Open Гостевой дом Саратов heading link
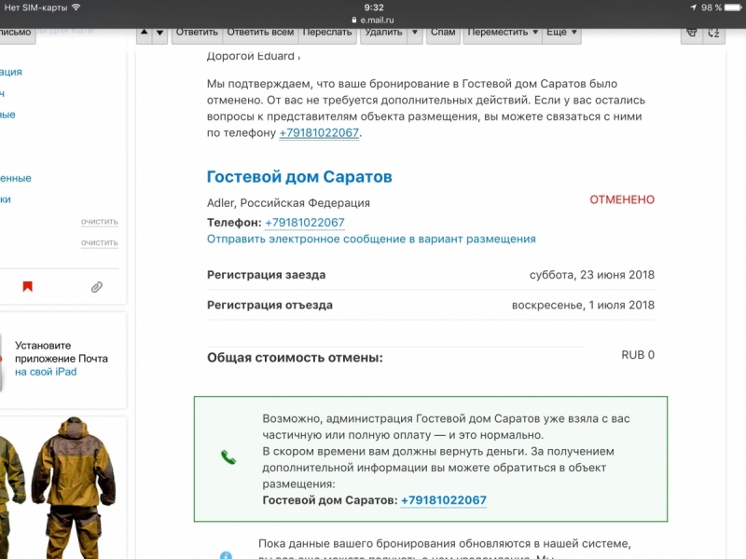 (x=298, y=177)
